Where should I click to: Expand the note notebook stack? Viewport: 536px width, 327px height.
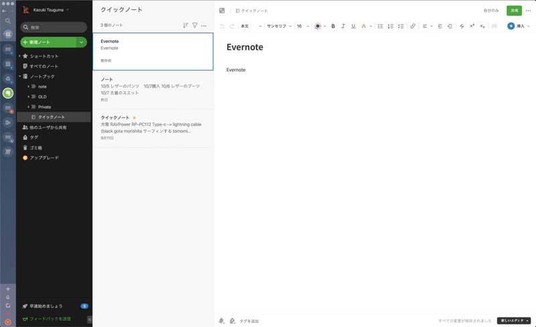pyautogui.click(x=28, y=86)
